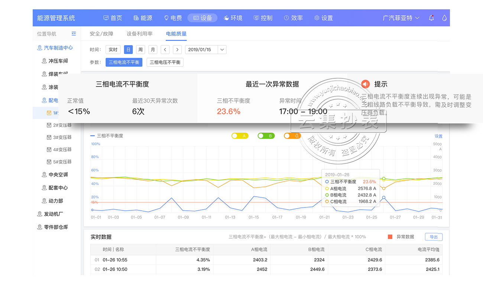Click the 导出 export button
This screenshot has width=483, height=297.
434,237
